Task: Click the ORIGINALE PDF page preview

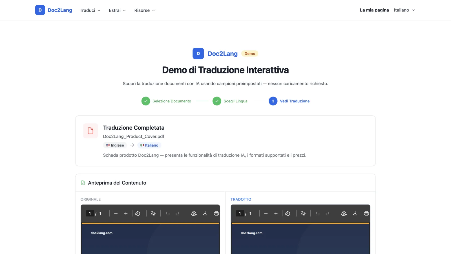Action: (150, 239)
